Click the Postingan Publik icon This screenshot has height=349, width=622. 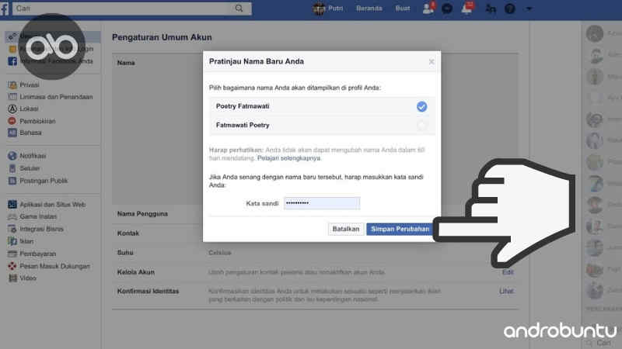(x=12, y=181)
